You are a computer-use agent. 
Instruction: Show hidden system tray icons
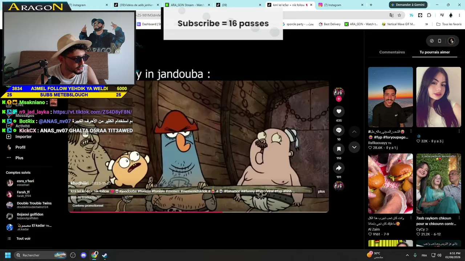point(407,255)
